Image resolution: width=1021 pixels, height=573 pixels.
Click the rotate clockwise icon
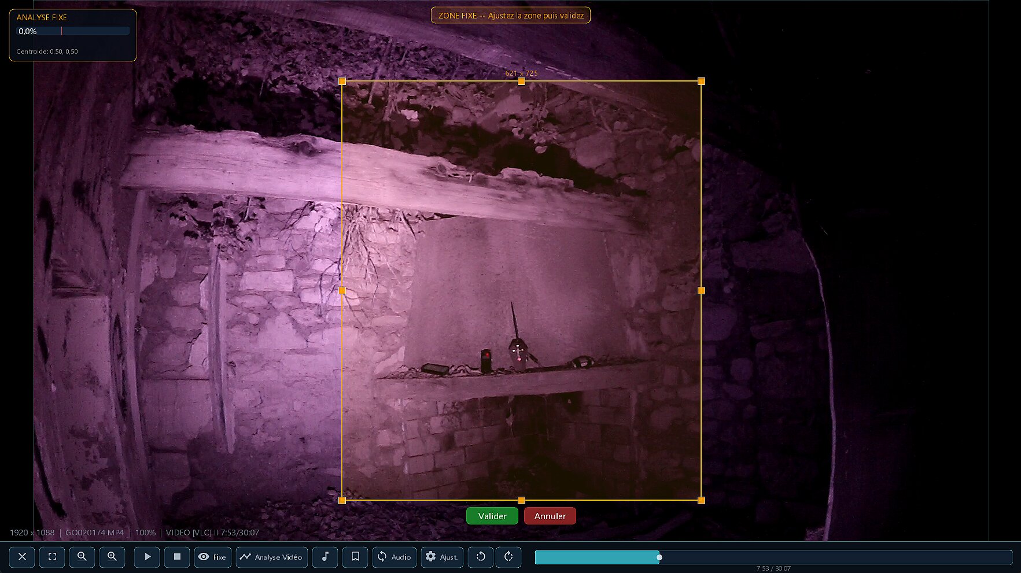click(x=508, y=557)
